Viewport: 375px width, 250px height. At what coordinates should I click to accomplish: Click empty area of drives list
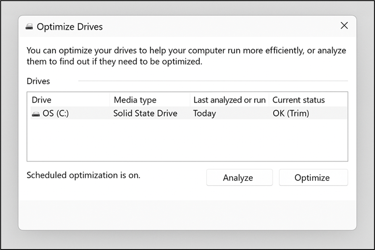click(x=187, y=140)
